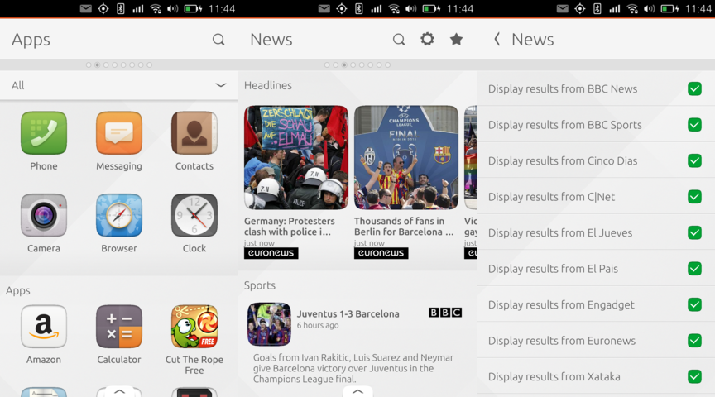Open the Champions League final photo thumbnail
715x397 pixels.
point(406,157)
